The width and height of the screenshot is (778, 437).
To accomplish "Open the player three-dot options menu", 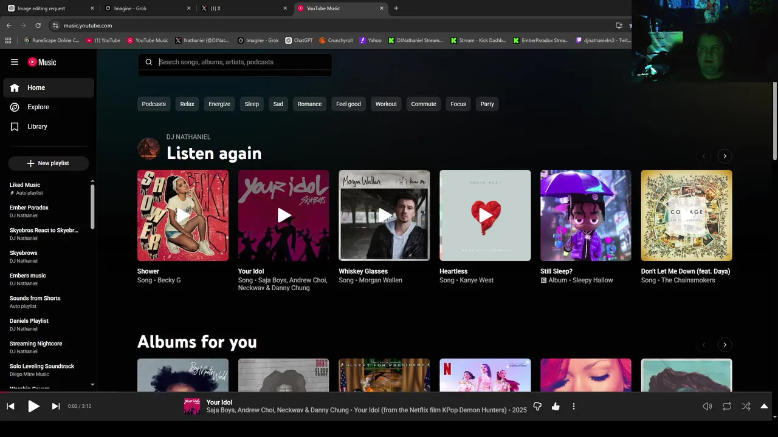I will [574, 406].
